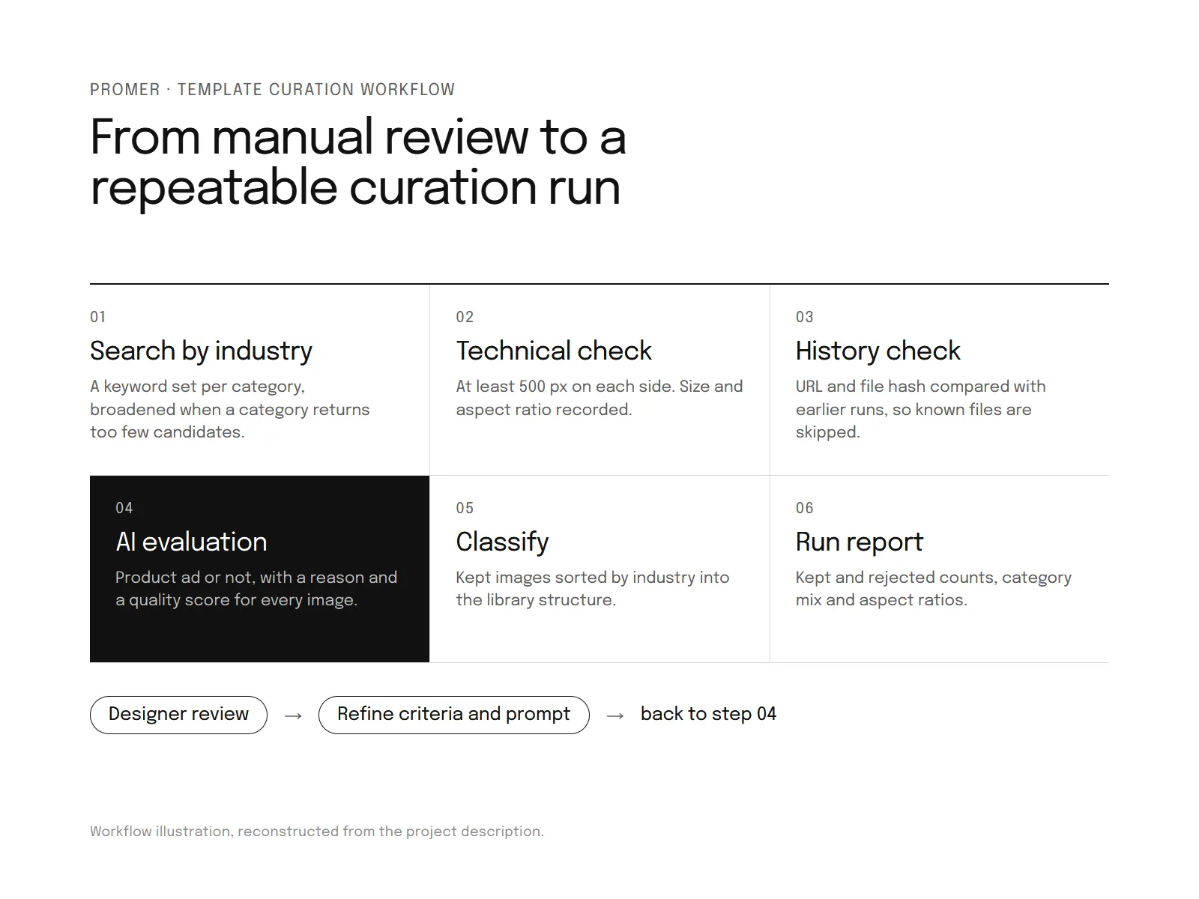
Task: Select the History check heading
Action: pos(878,351)
